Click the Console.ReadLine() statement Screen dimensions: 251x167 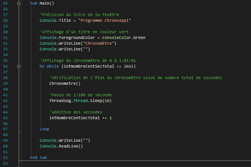coord(61,146)
